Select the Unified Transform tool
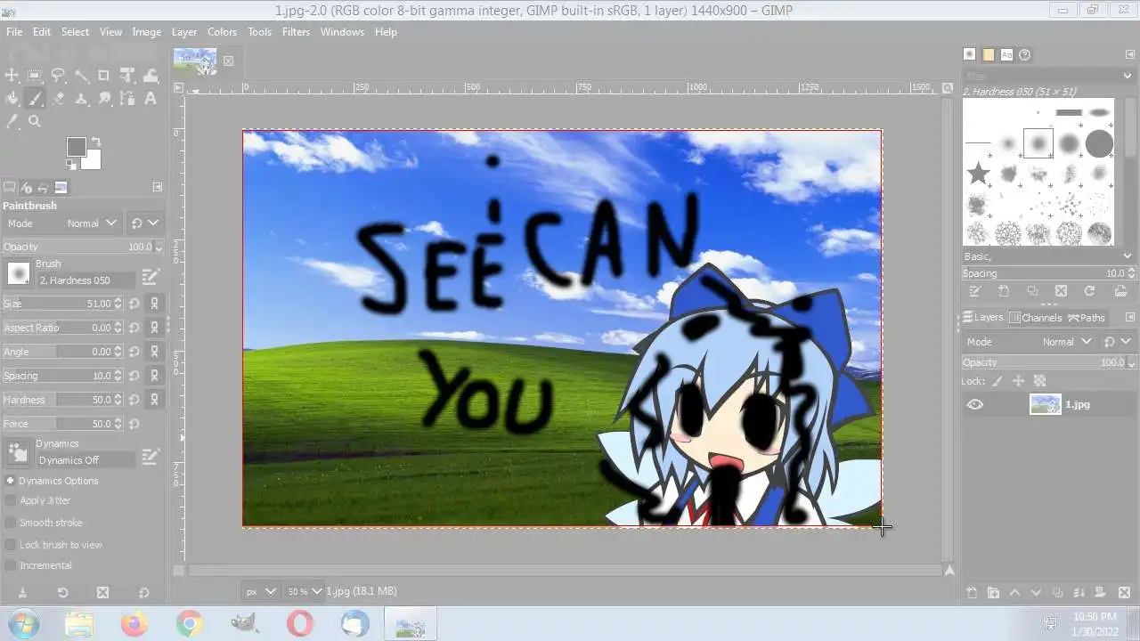 click(127, 76)
